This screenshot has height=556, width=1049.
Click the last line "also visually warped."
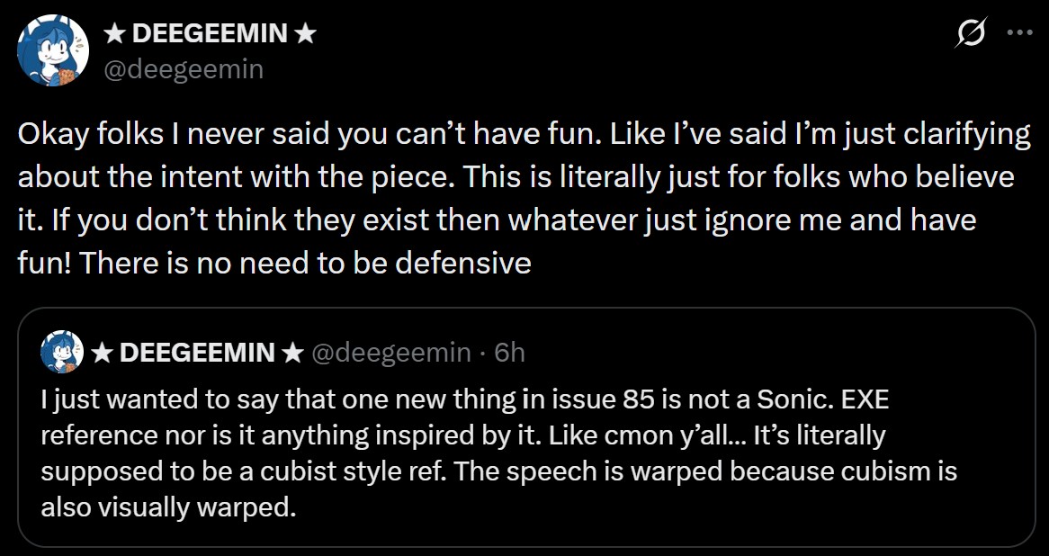click(x=168, y=507)
